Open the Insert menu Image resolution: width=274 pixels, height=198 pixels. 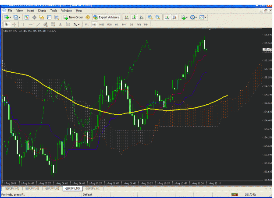click(30, 11)
